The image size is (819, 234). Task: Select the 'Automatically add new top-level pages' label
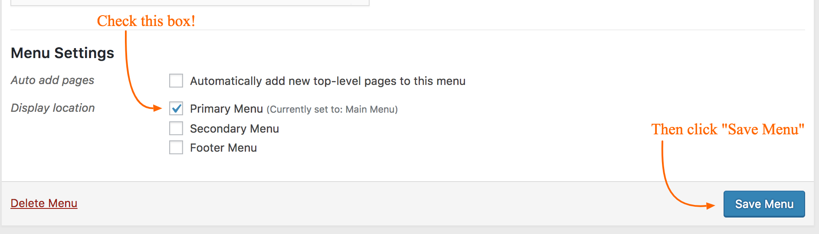tap(328, 81)
